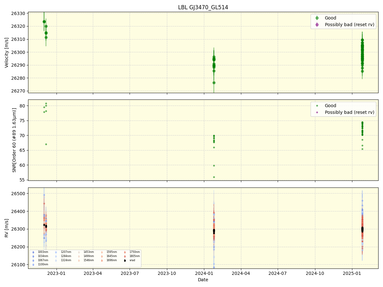The width and height of the screenshot is (383, 287).
Task: Click the 26290 velocity tick label
Action: (x=19, y=65)
